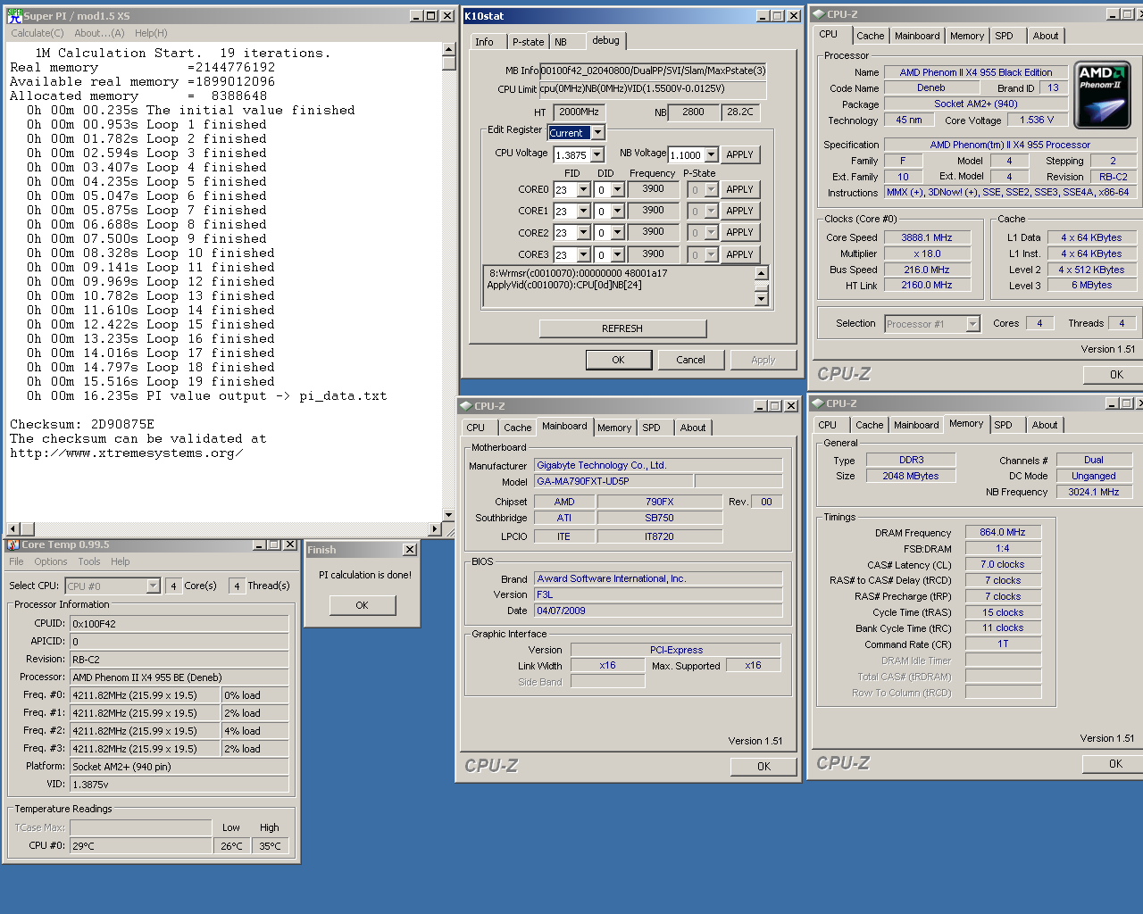Click the name 'AMD Phenom II X4 955 Black Edition'

[x=976, y=72]
